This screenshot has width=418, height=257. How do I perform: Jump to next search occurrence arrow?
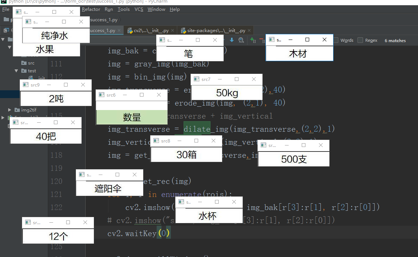pos(232,40)
